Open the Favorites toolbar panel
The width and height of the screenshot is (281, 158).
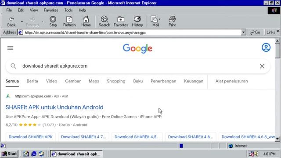[x=121, y=22]
